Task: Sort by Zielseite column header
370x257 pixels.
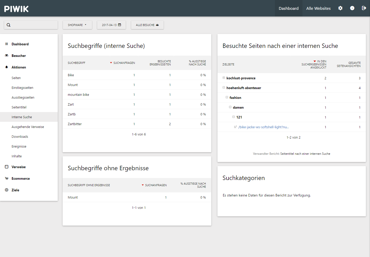Action: click(x=229, y=64)
